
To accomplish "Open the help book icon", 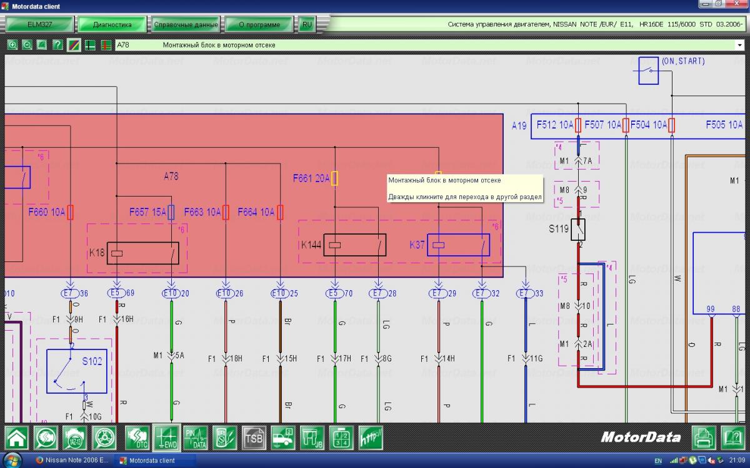I will pos(732,437).
